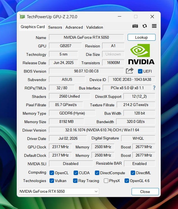The height and width of the screenshot is (209, 178).
Task: Click the Digital Signature WHQL field
Action: click(x=138, y=138)
